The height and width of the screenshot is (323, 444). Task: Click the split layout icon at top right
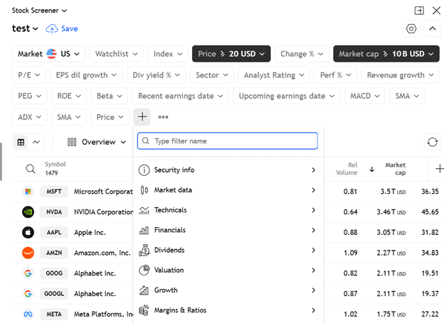419,11
